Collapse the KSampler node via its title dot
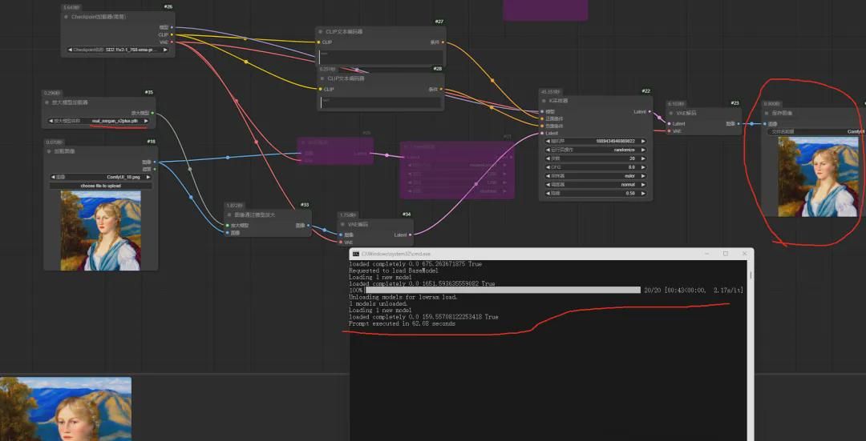 pyautogui.click(x=544, y=102)
